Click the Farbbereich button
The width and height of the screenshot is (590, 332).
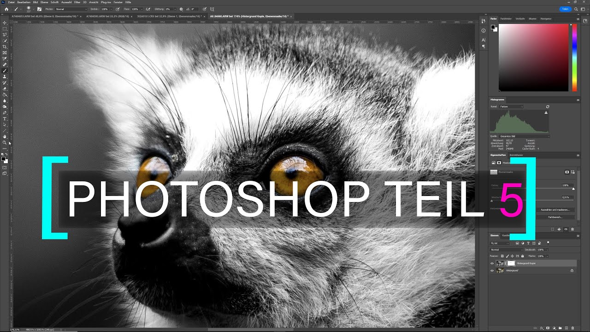[555, 217]
